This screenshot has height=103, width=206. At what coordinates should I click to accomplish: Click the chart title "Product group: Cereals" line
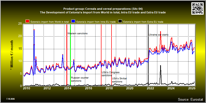103,9
